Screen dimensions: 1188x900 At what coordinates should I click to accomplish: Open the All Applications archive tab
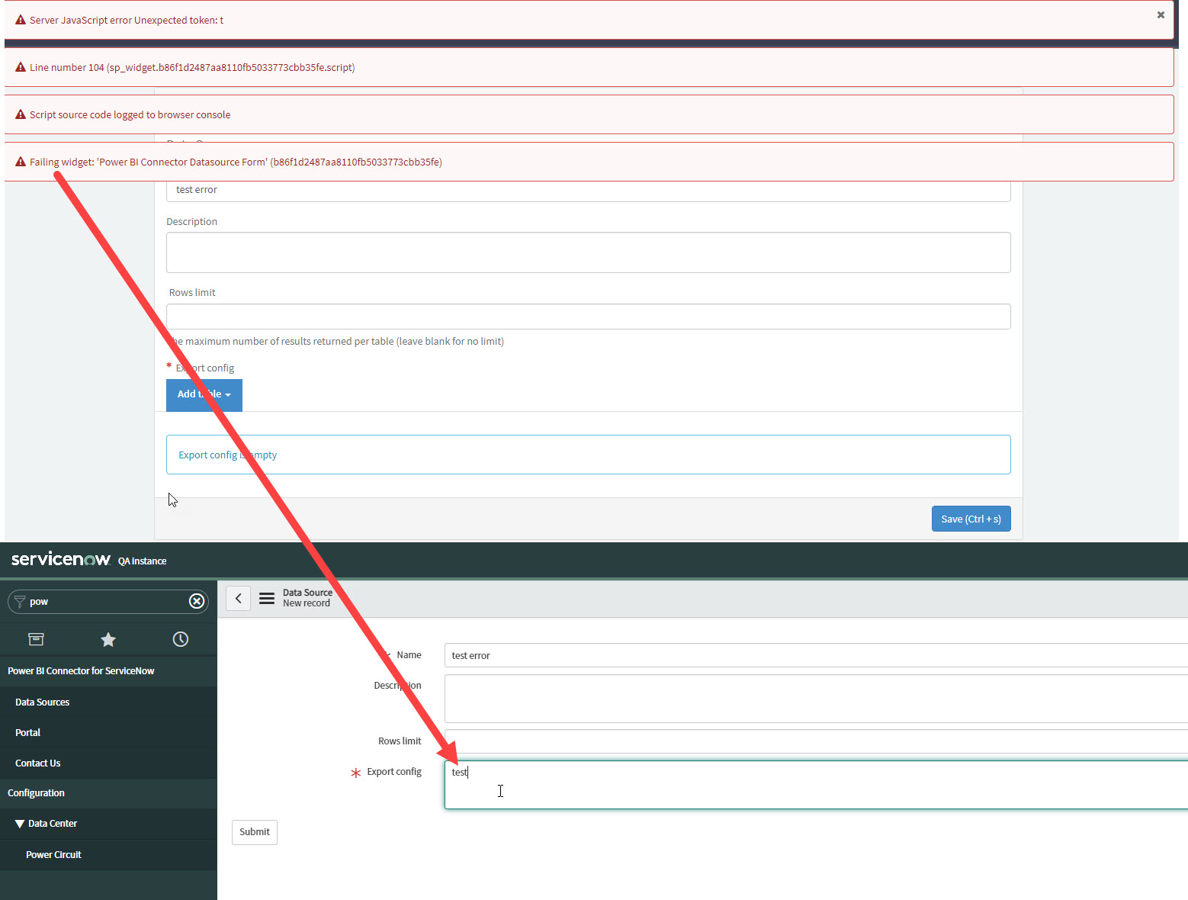coord(36,639)
